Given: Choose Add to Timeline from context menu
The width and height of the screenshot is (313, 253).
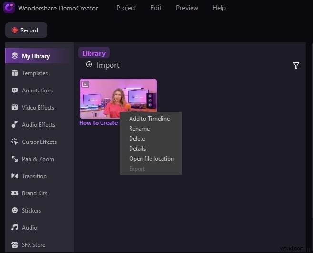Looking at the screenshot, I should click(151, 119).
